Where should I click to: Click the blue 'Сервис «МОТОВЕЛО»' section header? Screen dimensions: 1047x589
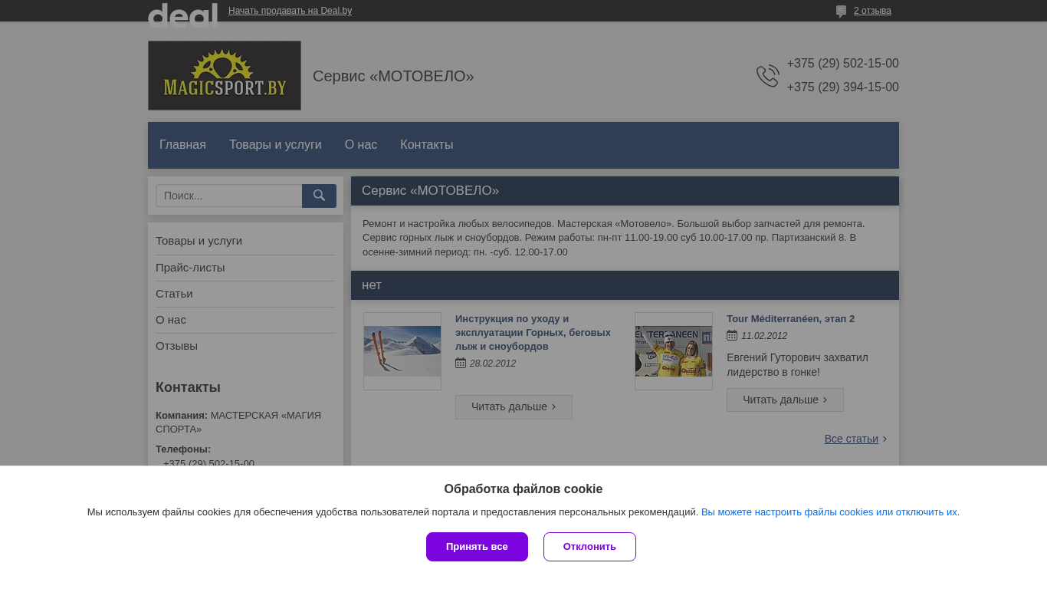pyautogui.click(x=625, y=191)
